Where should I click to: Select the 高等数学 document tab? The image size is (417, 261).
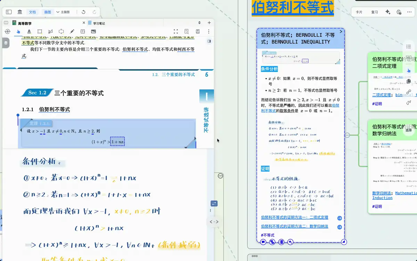25,23
